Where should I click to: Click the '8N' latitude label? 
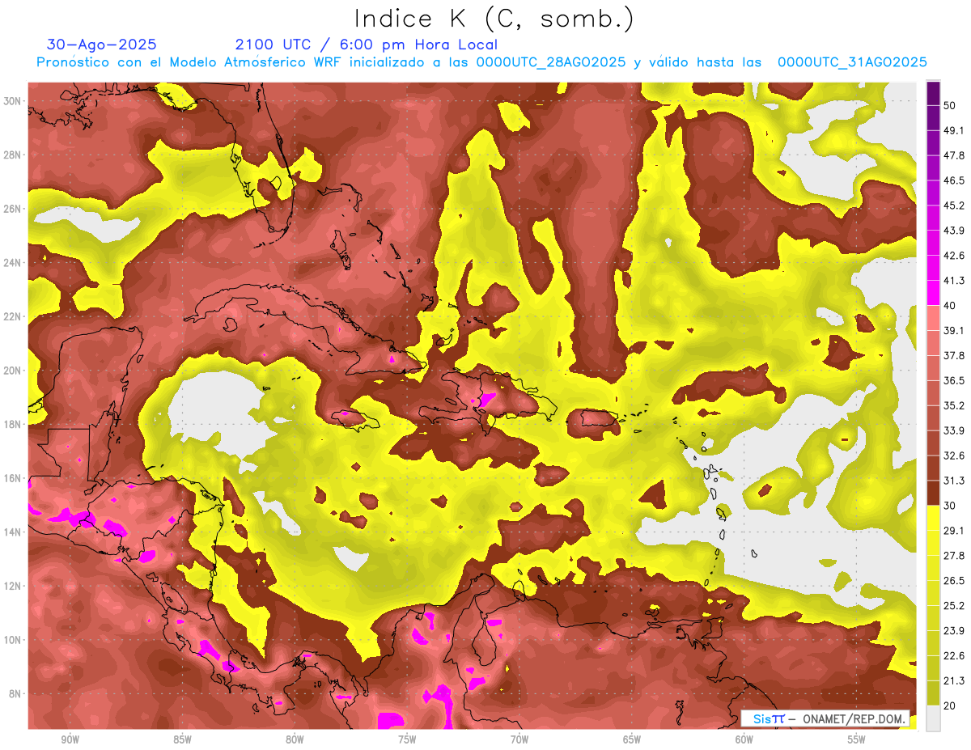[16, 693]
